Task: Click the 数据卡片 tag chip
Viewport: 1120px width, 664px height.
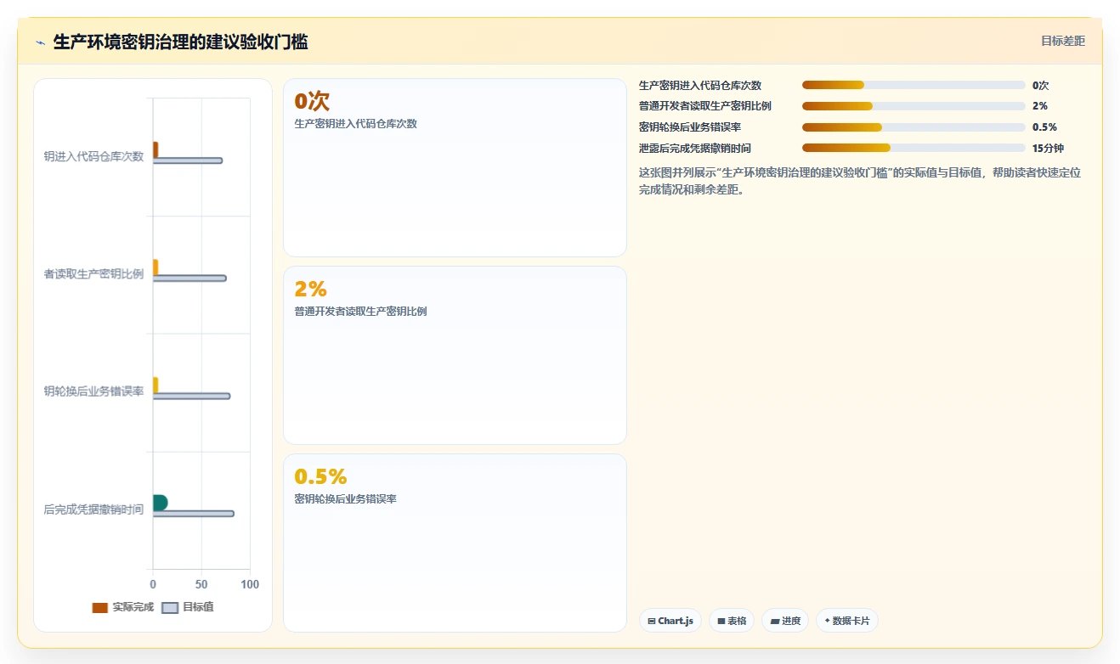Action: pyautogui.click(x=847, y=621)
